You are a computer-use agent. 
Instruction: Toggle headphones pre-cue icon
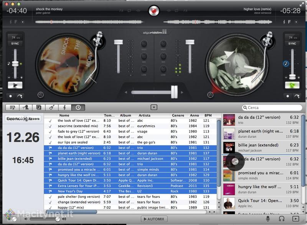[282, 219]
